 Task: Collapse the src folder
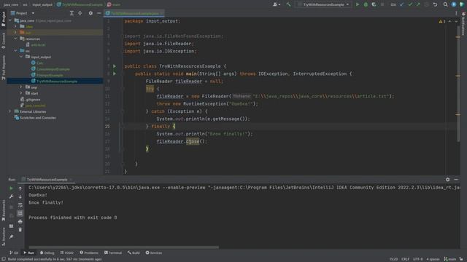click(x=16, y=51)
